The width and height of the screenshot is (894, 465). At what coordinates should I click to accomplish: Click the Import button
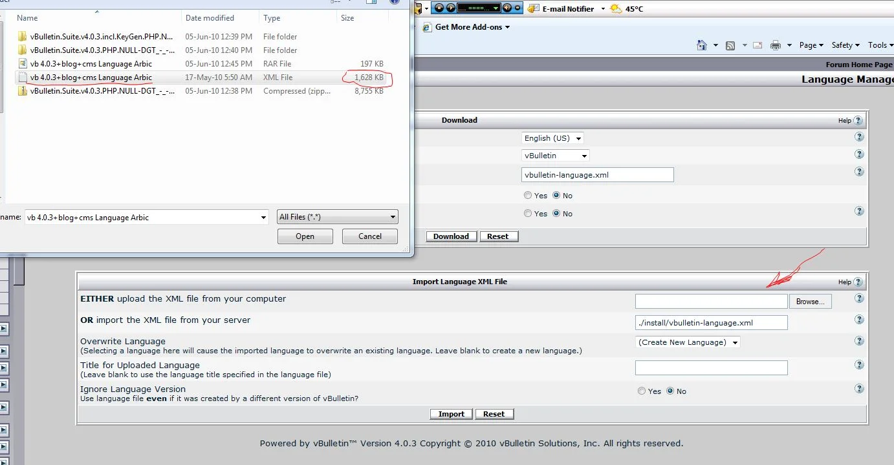tap(451, 414)
